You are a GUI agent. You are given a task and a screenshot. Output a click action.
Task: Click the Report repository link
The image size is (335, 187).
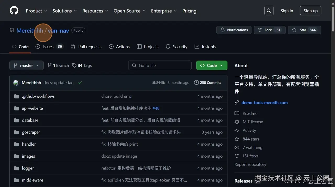coord(250,164)
